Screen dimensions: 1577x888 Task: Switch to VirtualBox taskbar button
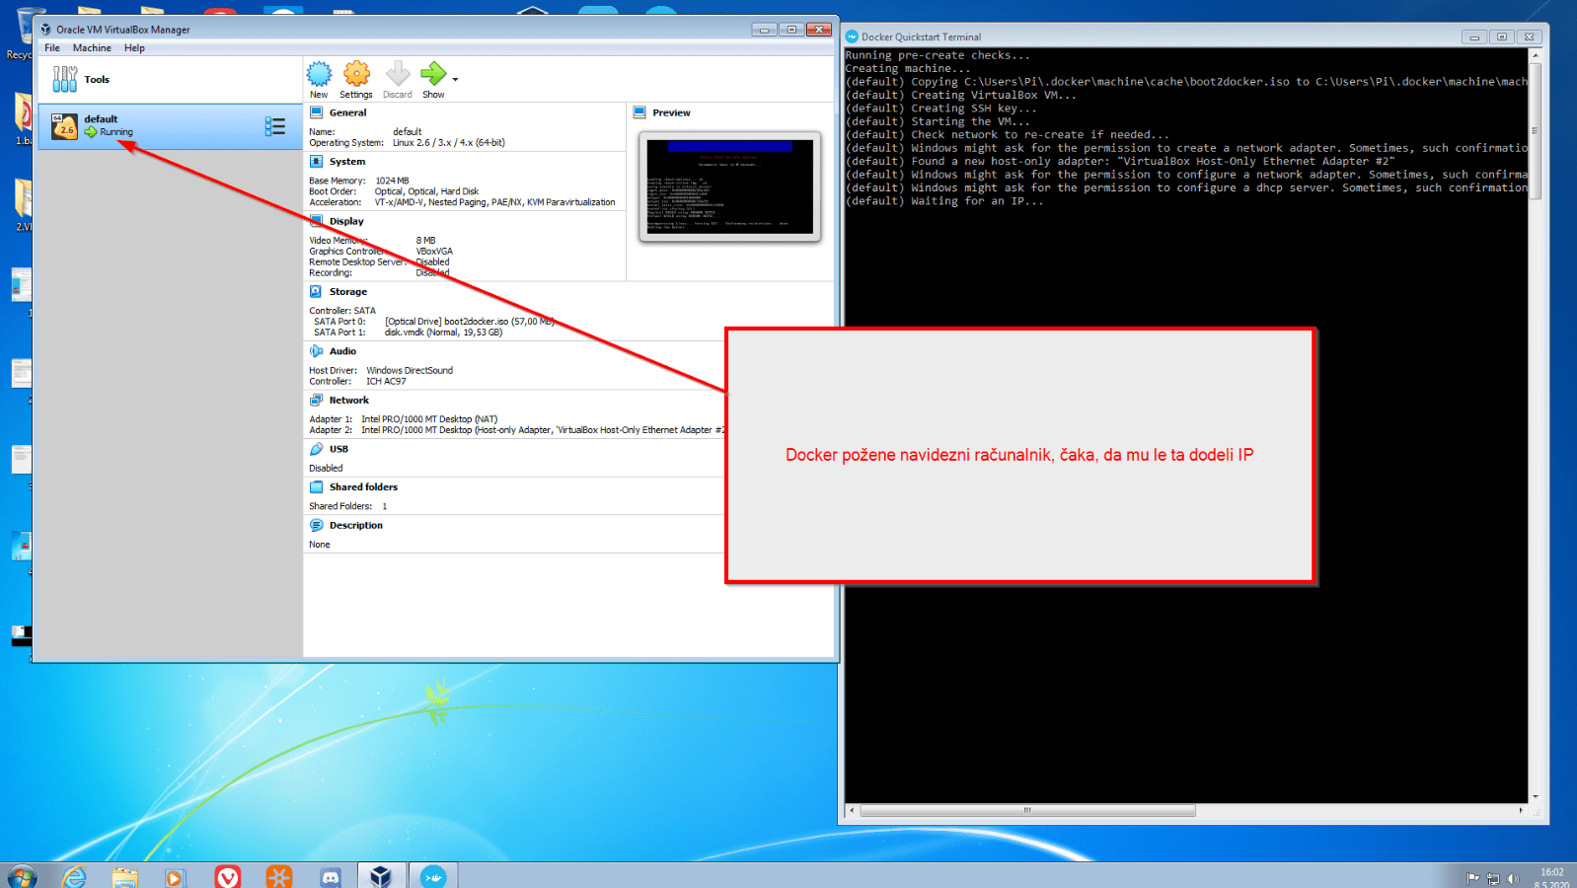click(382, 876)
